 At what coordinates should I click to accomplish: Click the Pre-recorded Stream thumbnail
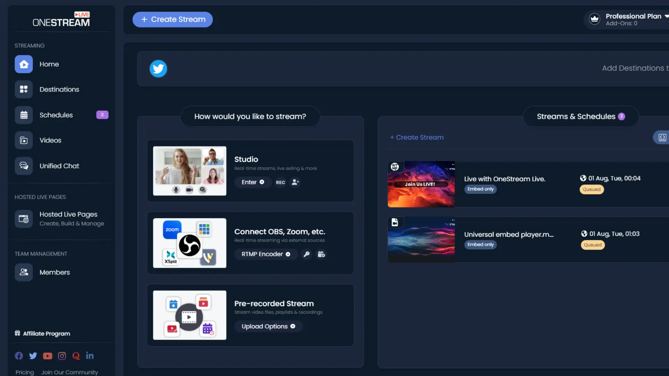pos(190,315)
